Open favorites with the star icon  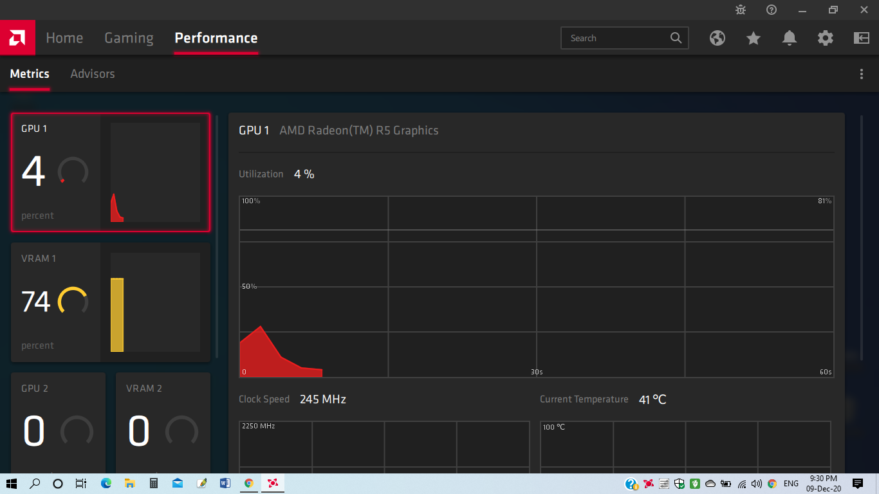click(754, 38)
